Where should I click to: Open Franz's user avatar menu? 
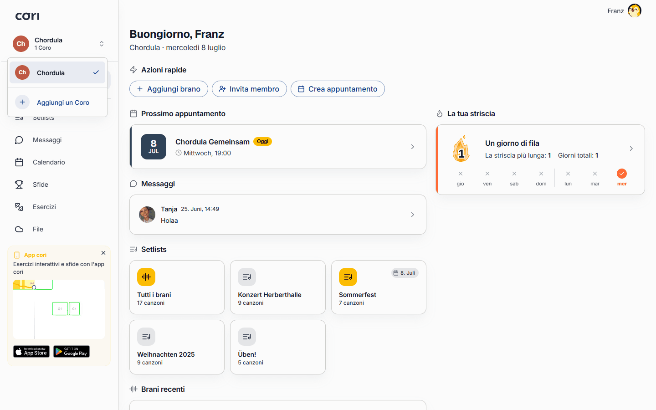635,10
